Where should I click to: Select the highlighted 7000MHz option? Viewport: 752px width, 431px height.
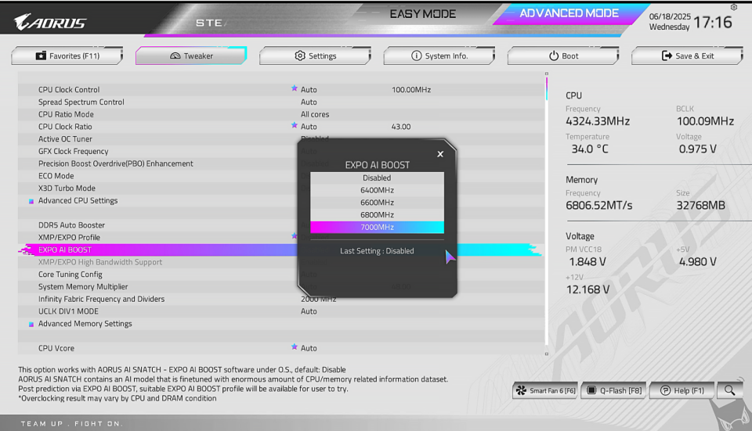(377, 227)
